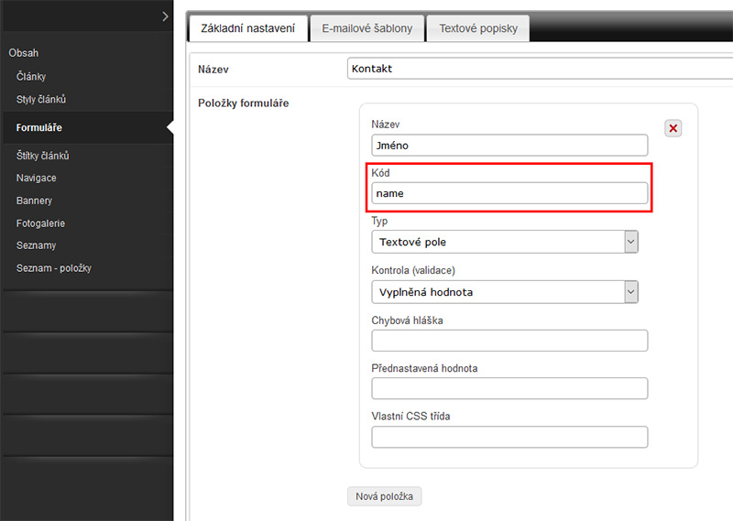Focus the Chybová hláška text field
Screen dimensions: 733x521
(509, 342)
